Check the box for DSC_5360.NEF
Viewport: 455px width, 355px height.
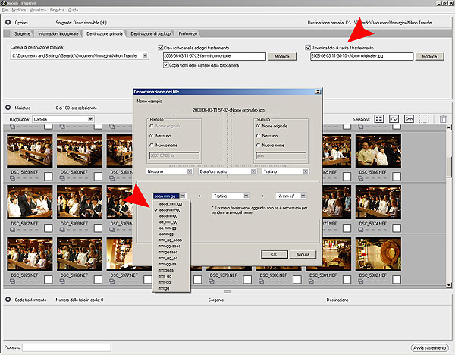98,176
